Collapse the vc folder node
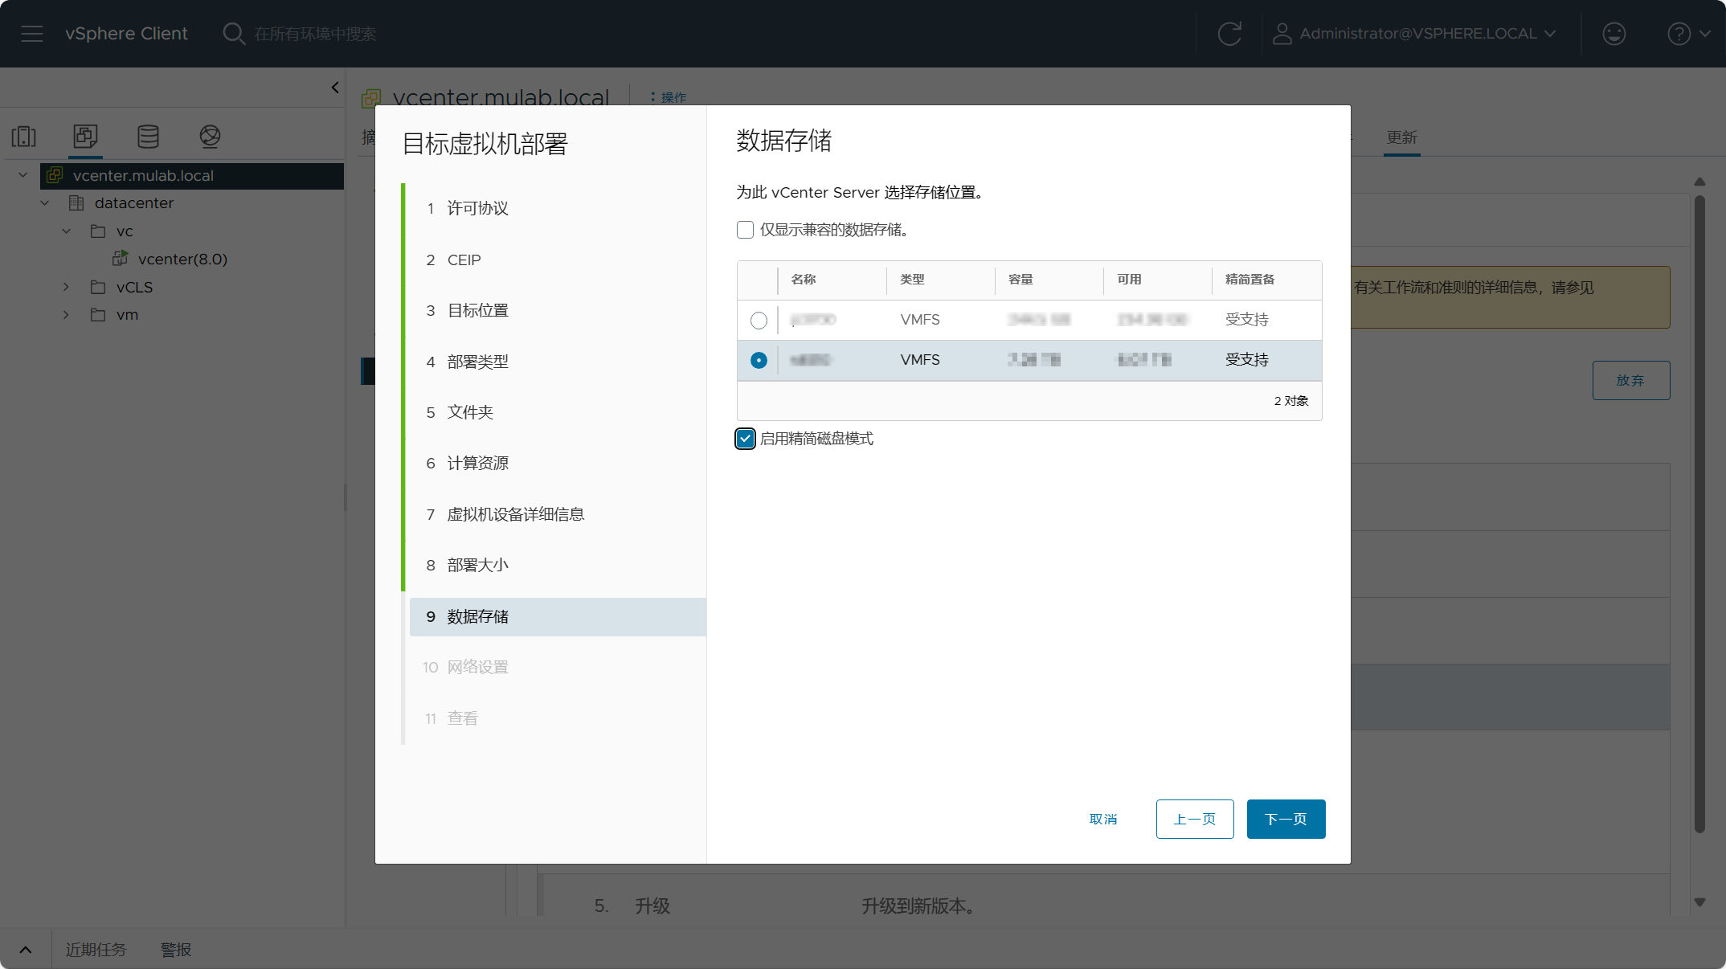 67,231
